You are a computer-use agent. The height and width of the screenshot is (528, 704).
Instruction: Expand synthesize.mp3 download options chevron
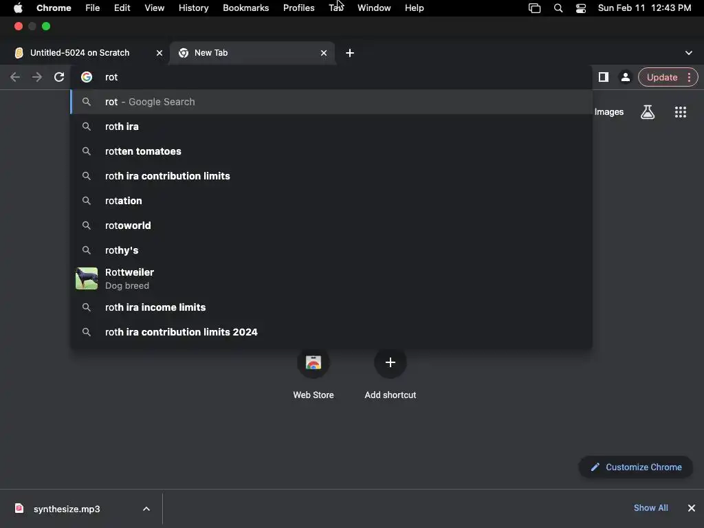[x=146, y=509]
